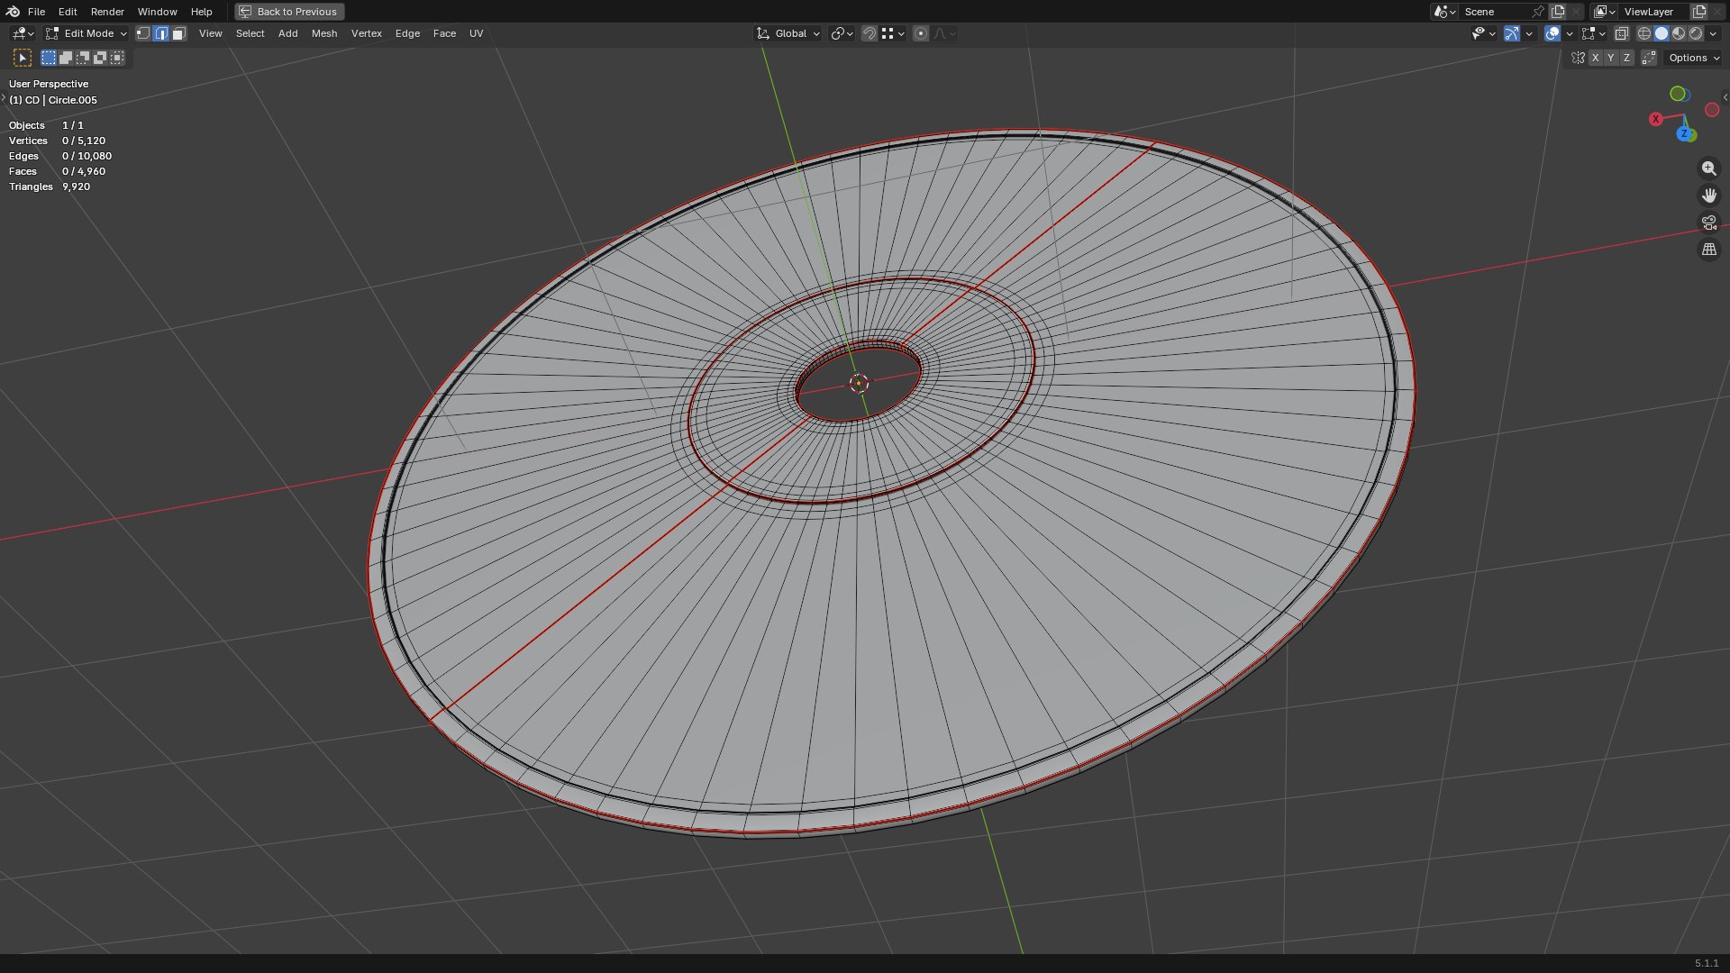Choose the Extend Selection mode icon

66,58
